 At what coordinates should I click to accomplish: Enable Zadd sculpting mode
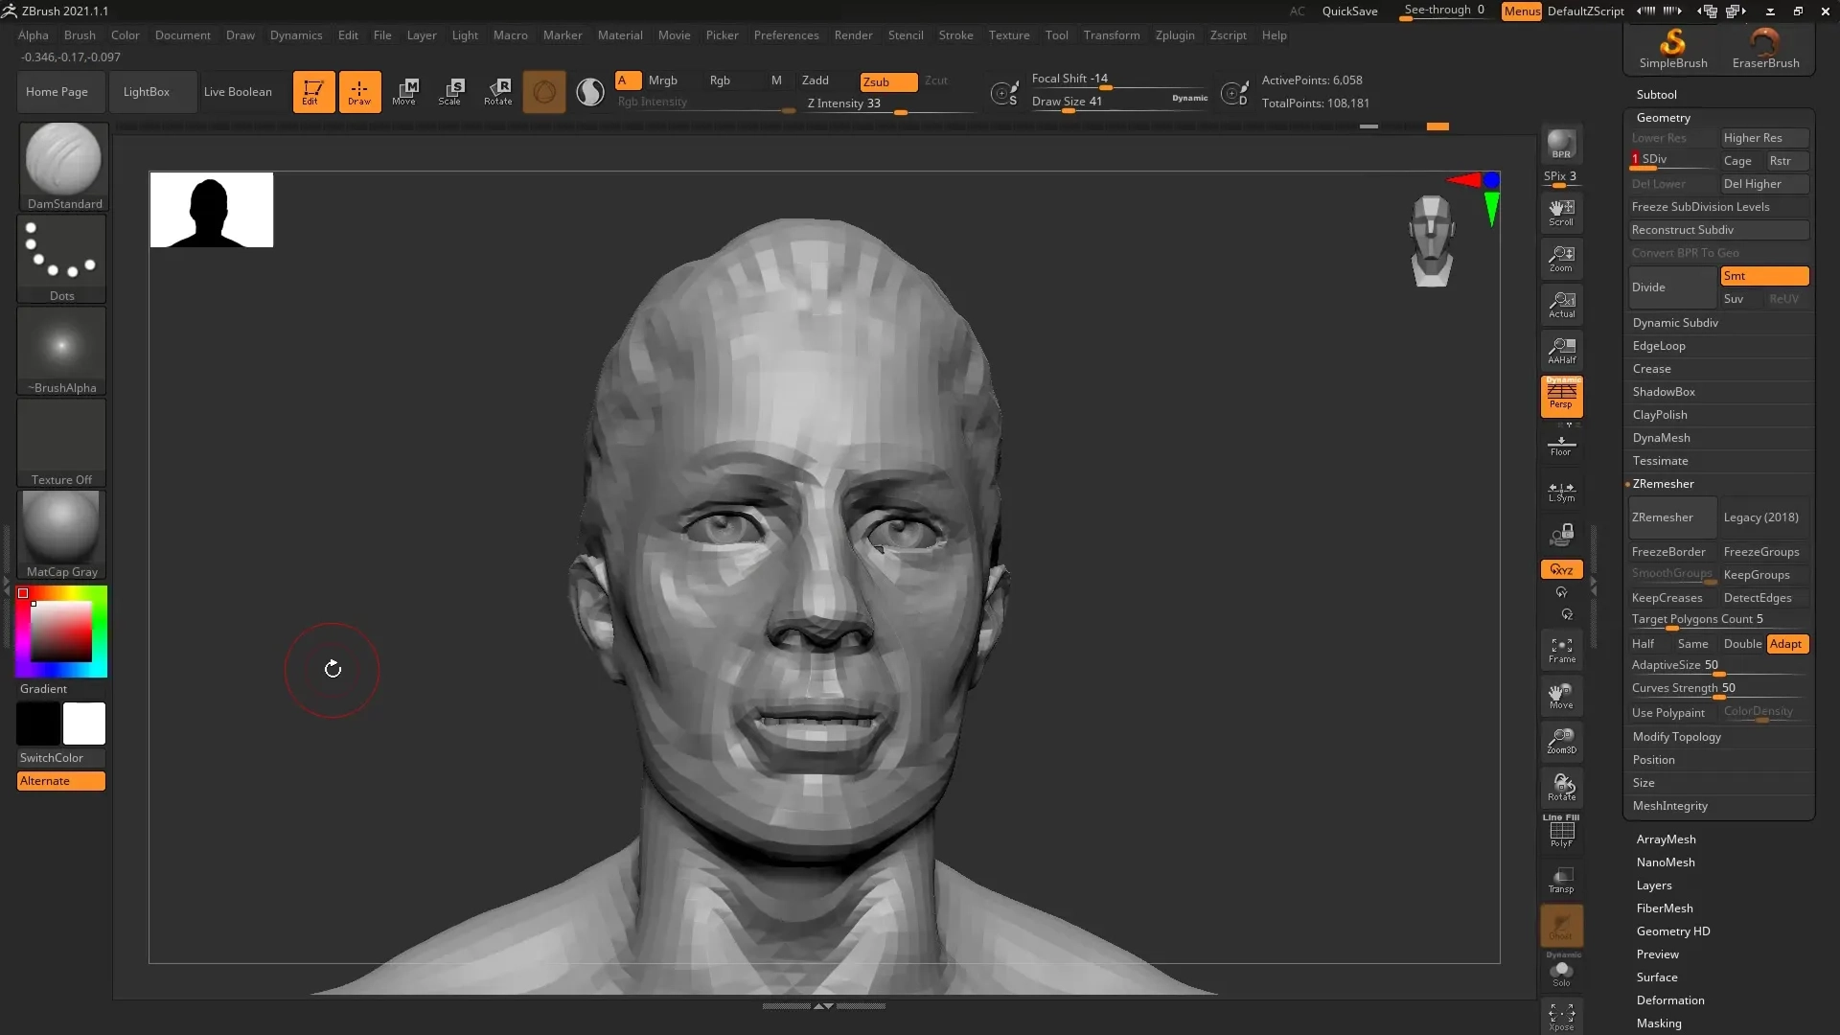pos(816,80)
